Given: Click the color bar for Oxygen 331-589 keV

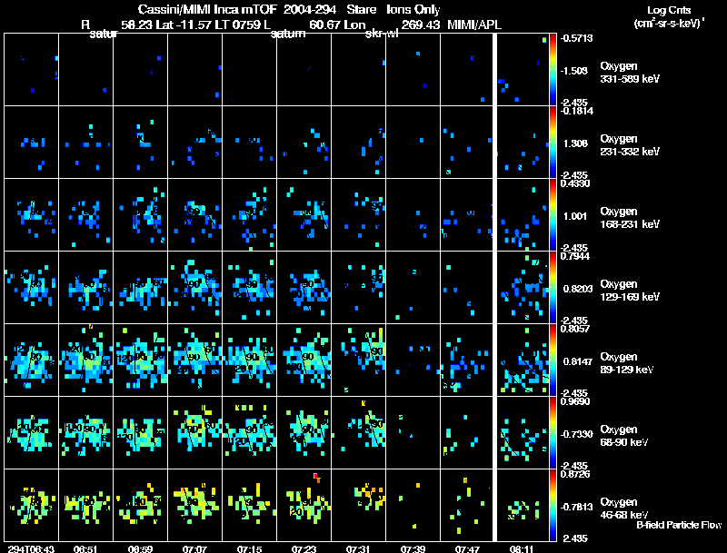Looking at the screenshot, I should (x=553, y=70).
